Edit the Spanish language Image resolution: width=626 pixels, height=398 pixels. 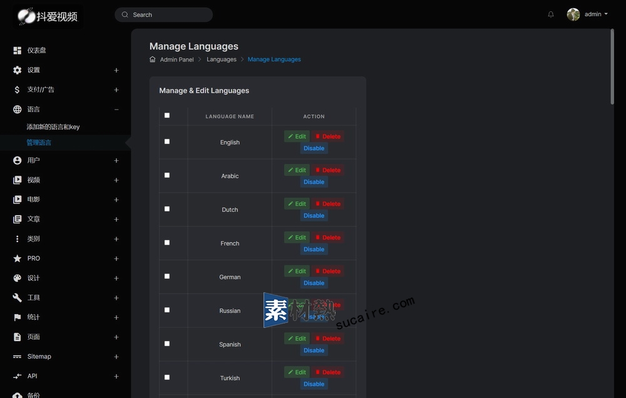click(297, 339)
